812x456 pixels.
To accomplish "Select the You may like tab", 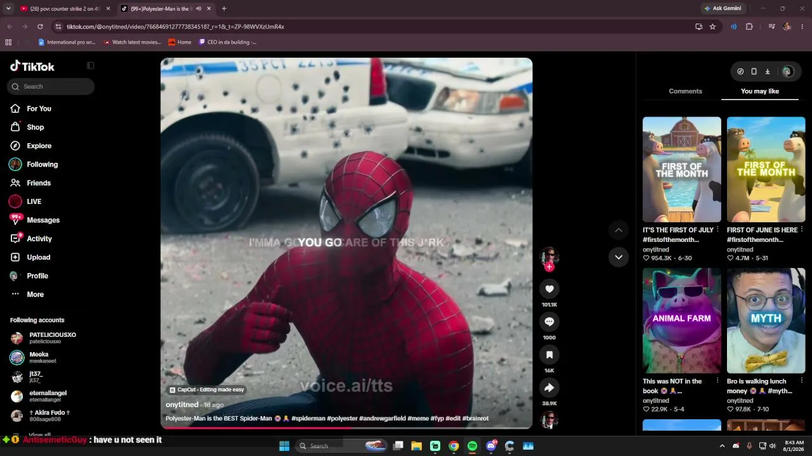I will [760, 91].
